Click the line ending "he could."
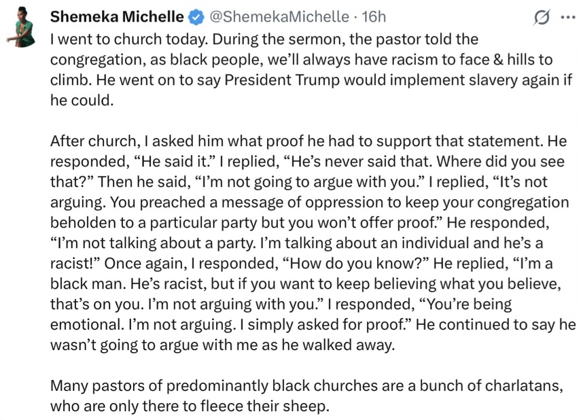The image size is (579, 420). point(82,100)
